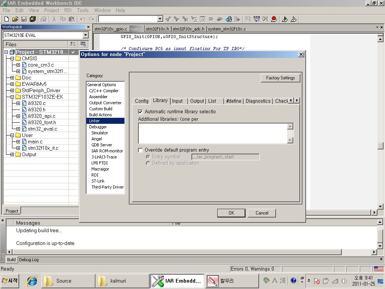Image resolution: width=385 pixels, height=289 pixels.
Task: Collapse the User folder
Action: coord(12,135)
